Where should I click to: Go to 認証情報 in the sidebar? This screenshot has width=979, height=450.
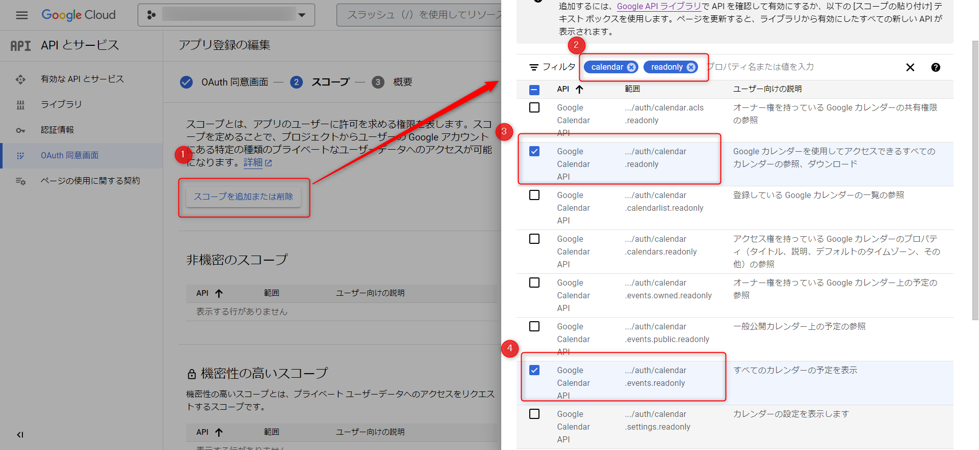(x=57, y=130)
